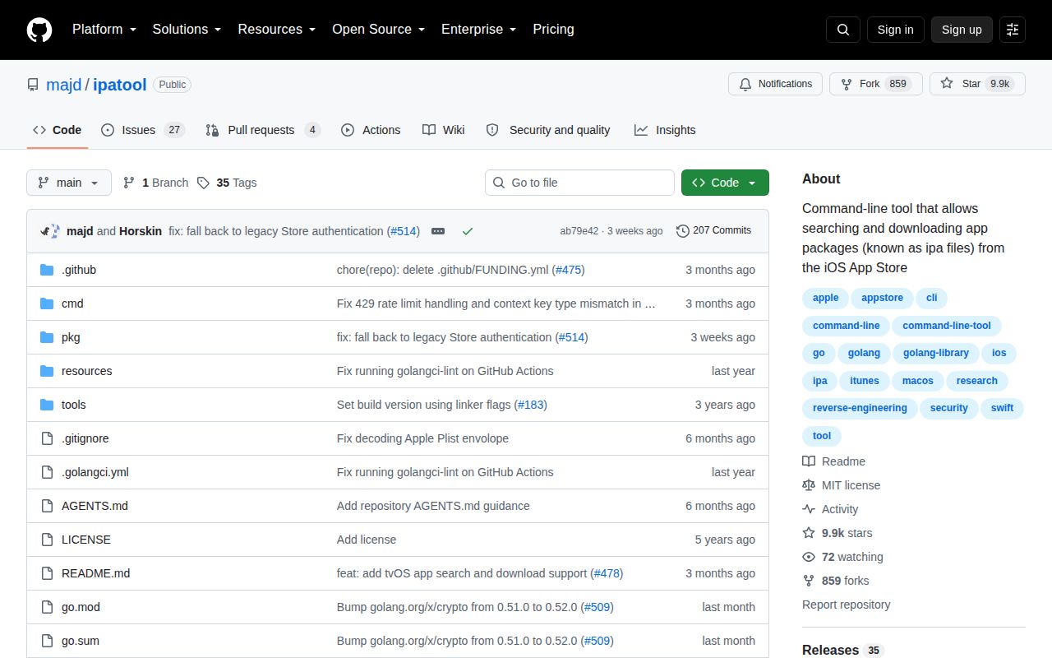Viewport: 1052px width, 658px height.
Task: Open the Solutions dropdown menu
Action: pyautogui.click(x=187, y=30)
